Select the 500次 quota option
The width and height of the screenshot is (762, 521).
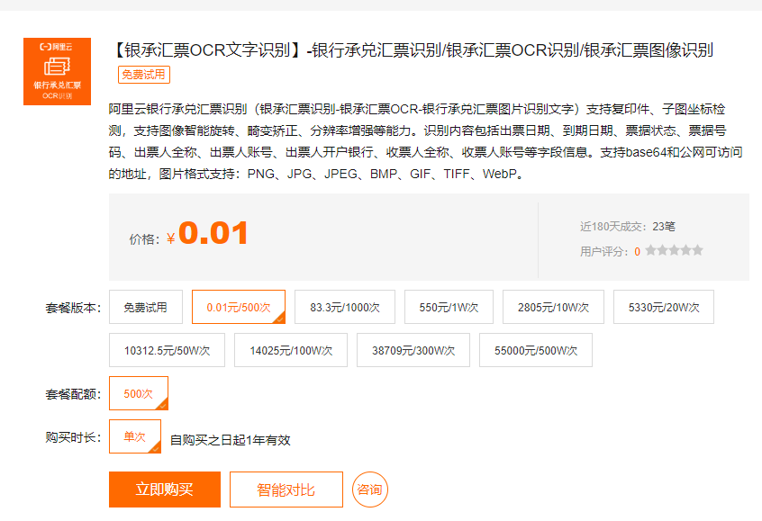coord(139,393)
